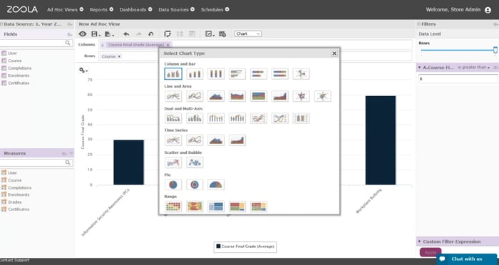Choose the Stacked Column chart icon
Screen dimensions: 499x265
tap(195, 74)
